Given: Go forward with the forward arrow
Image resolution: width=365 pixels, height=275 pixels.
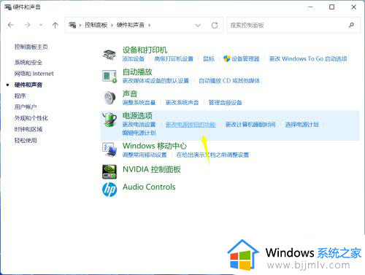Looking at the screenshot, I should click(x=27, y=25).
